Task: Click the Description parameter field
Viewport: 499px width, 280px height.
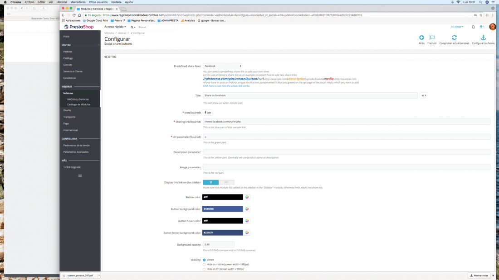Action: 347,152
